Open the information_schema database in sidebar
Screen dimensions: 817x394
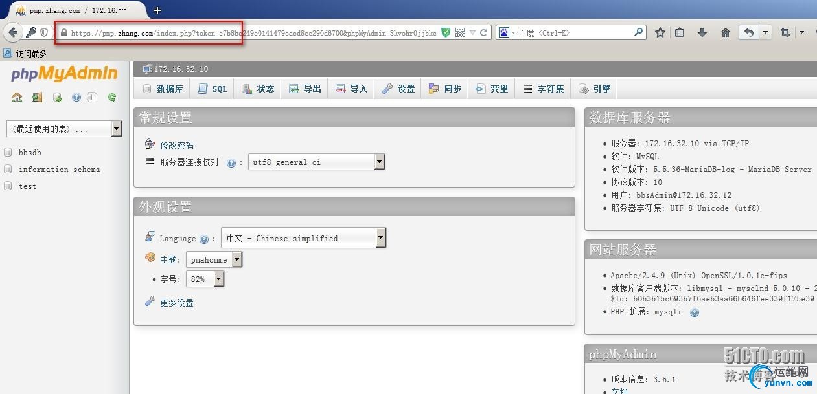point(59,170)
